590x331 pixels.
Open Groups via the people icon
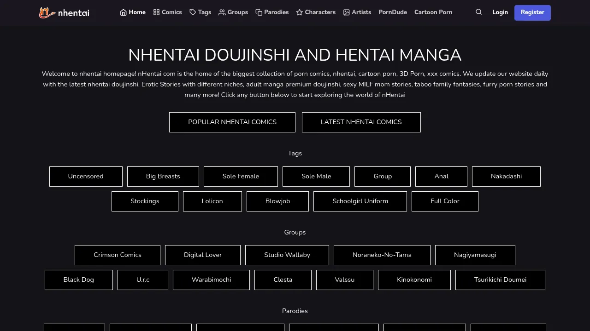[222, 12]
